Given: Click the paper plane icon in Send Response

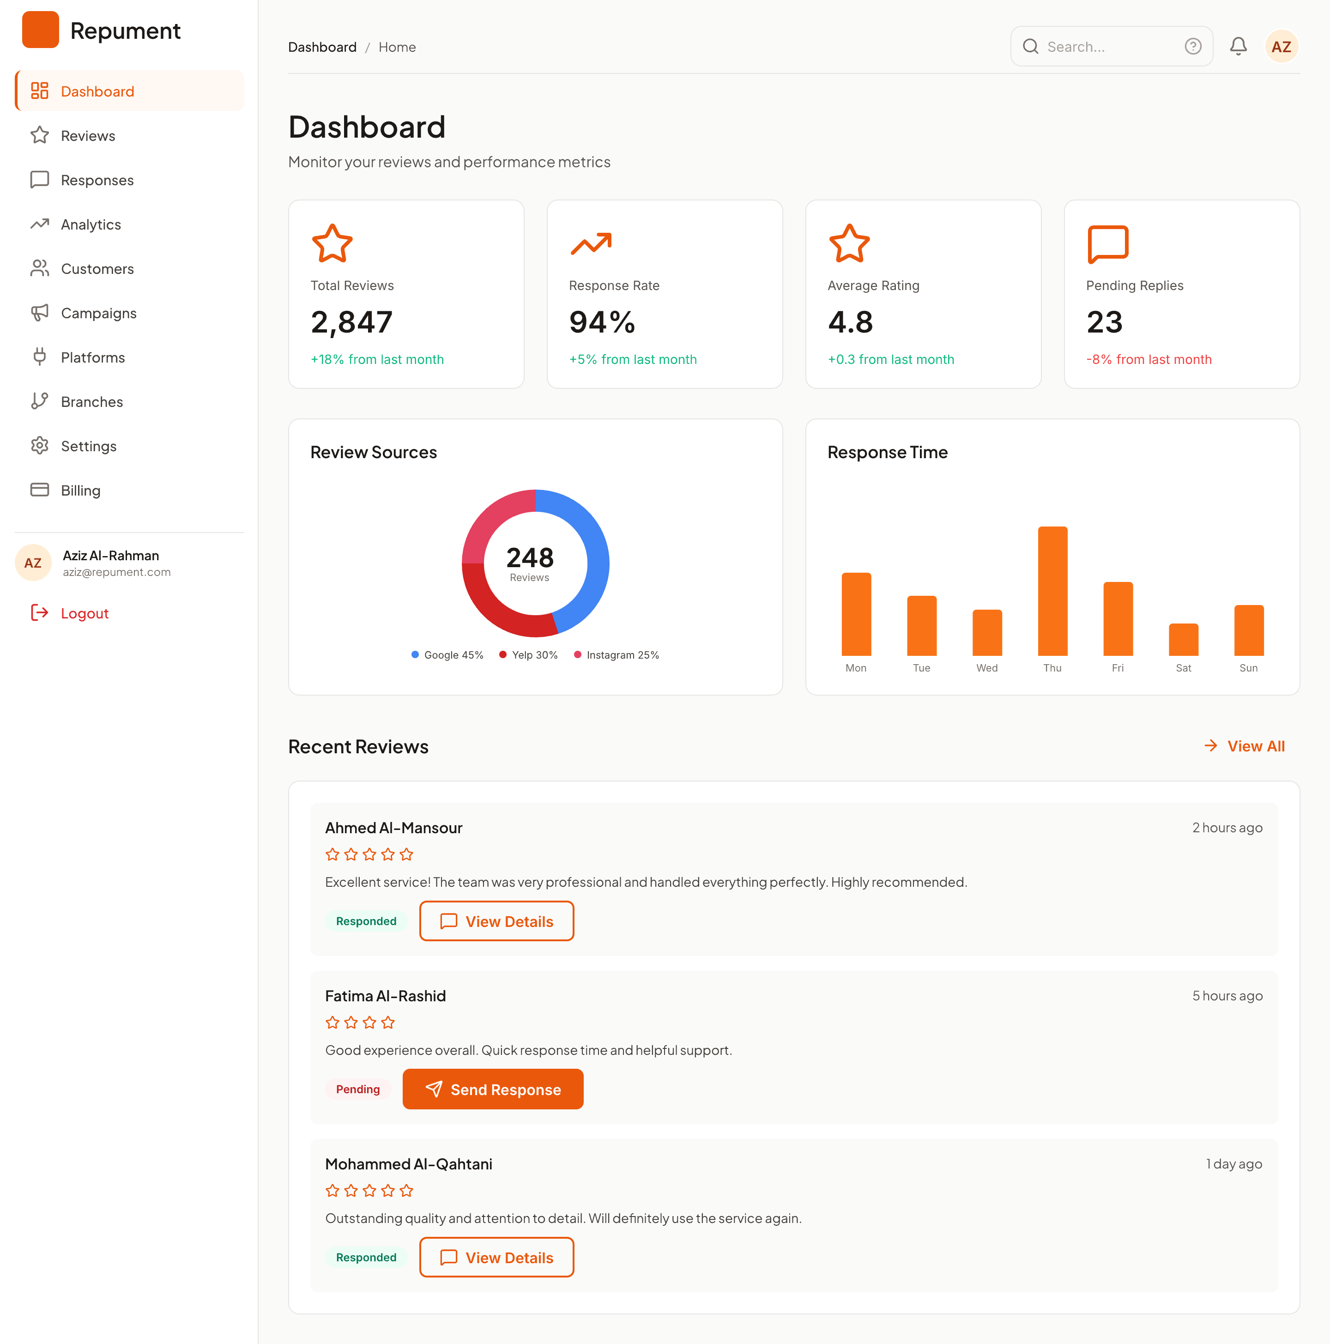Looking at the screenshot, I should 433,1090.
